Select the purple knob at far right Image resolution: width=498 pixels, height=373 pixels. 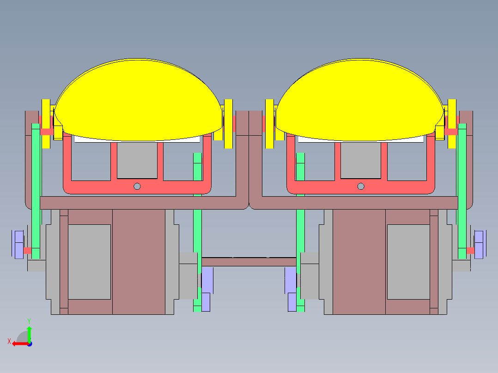pos(480,244)
